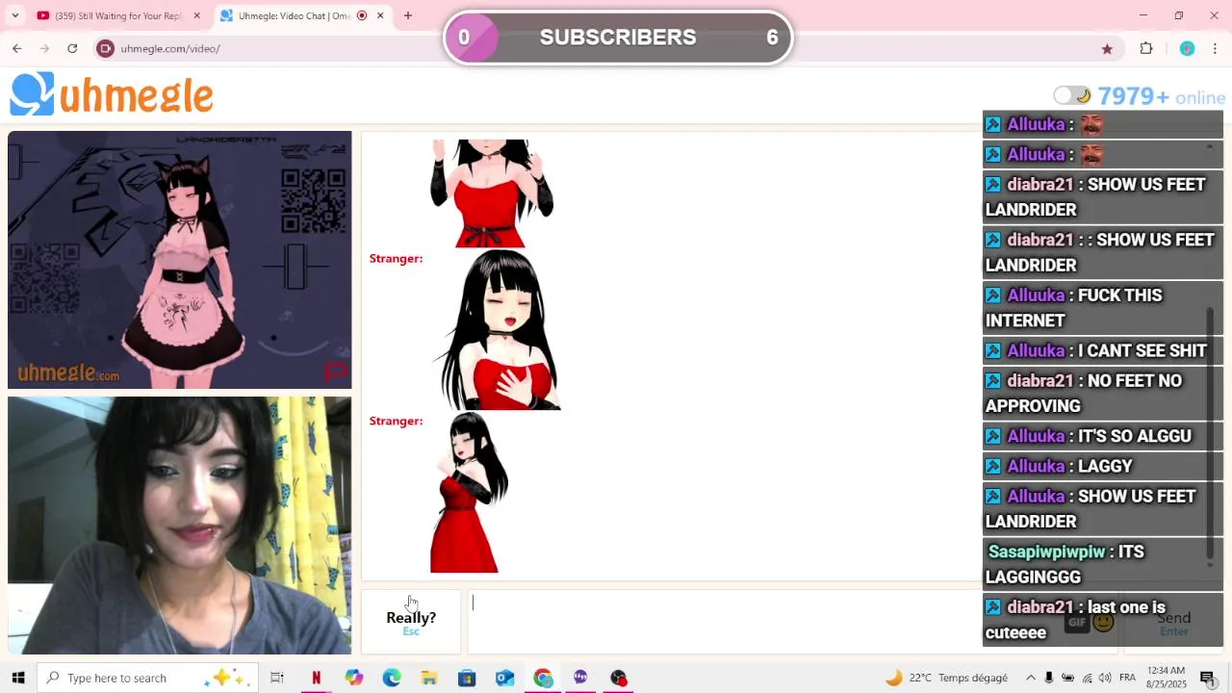Click the middle red dress character image
The image size is (1232, 693).
[x=498, y=330]
